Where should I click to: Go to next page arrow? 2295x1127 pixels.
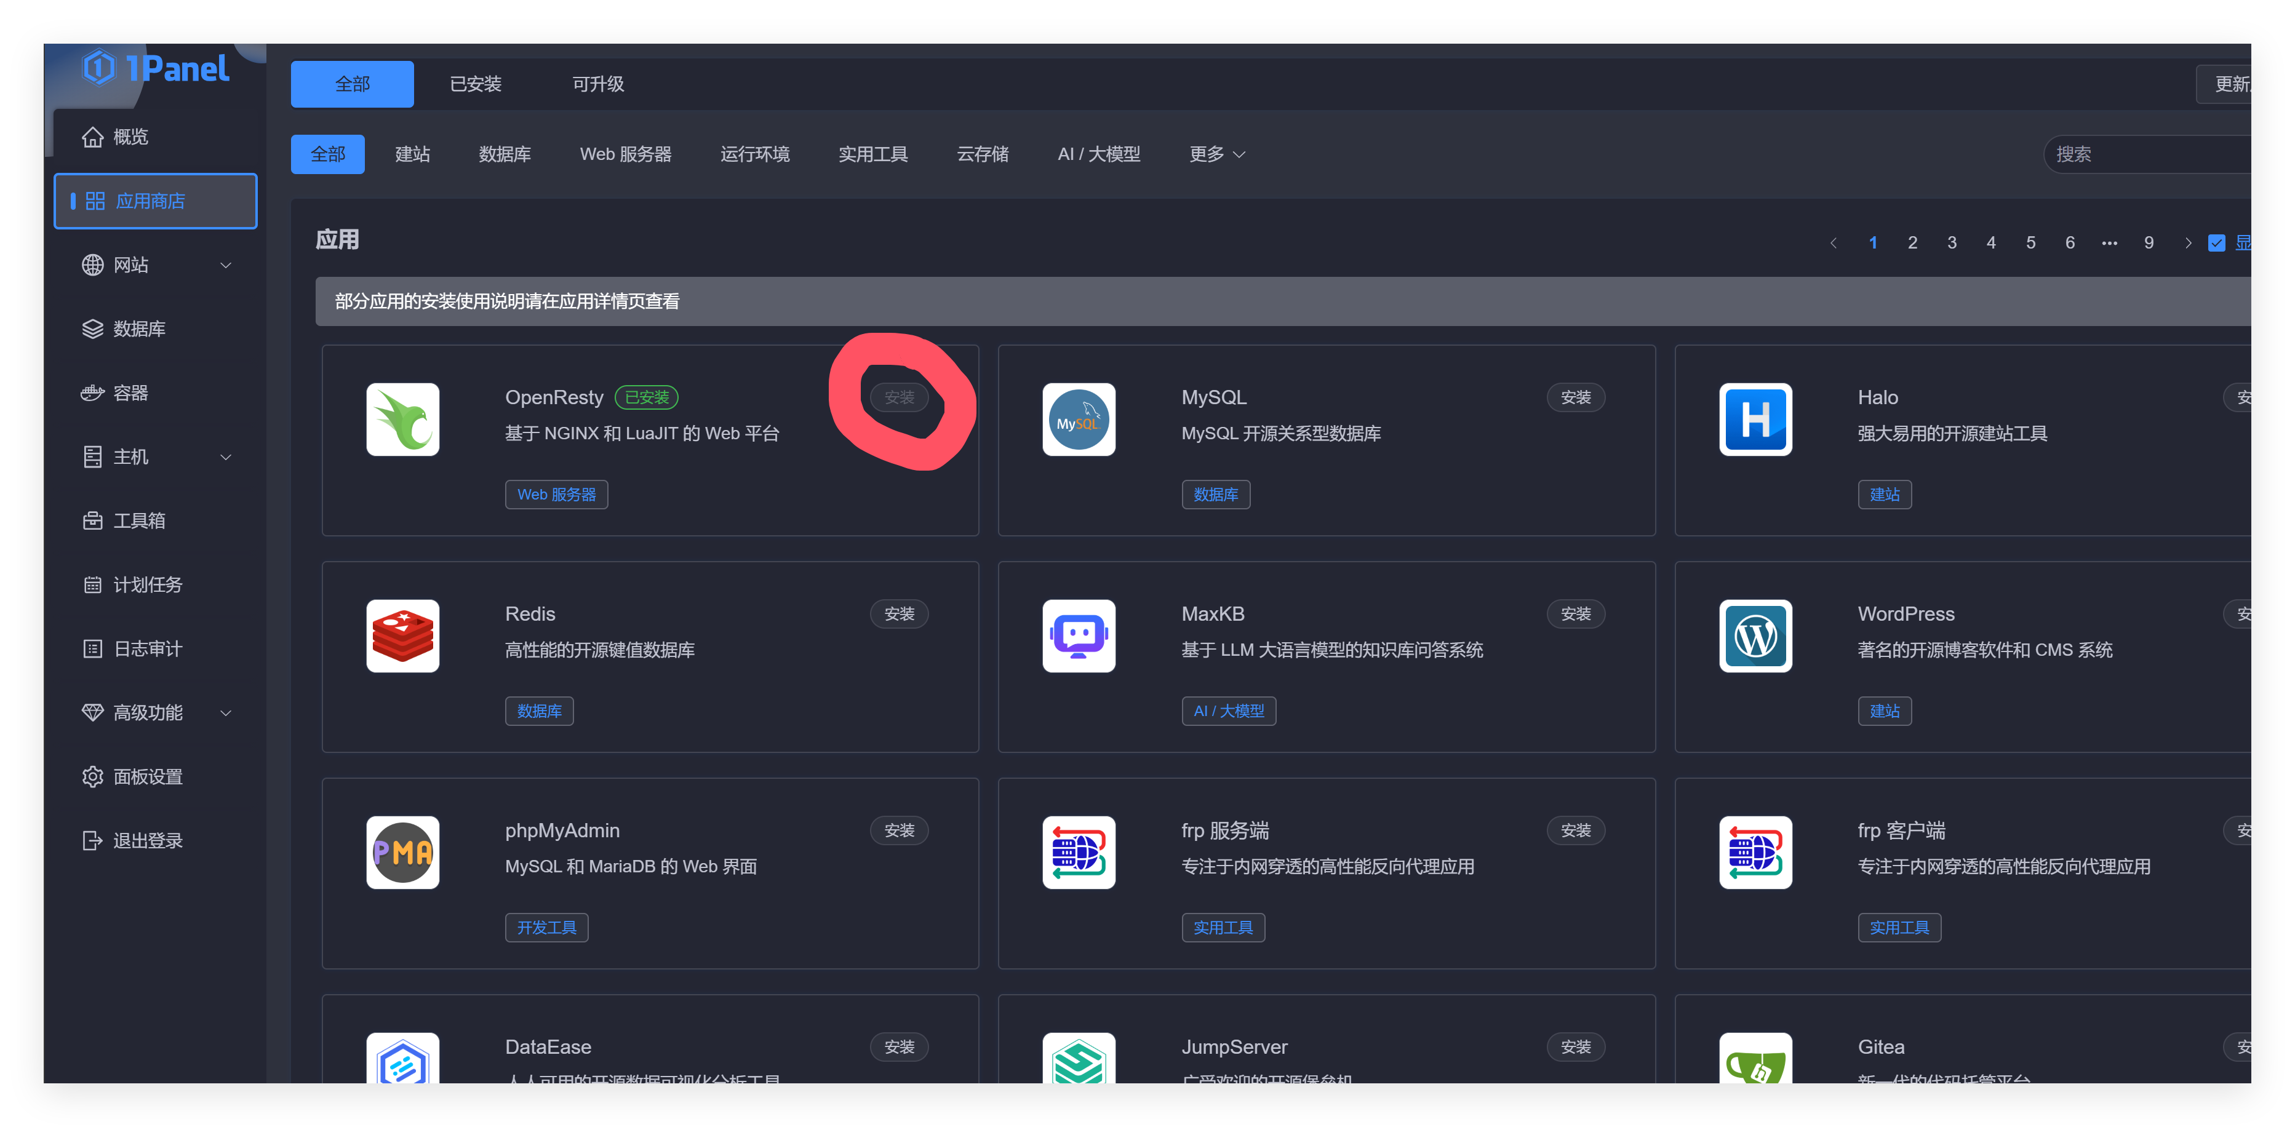coord(2188,243)
